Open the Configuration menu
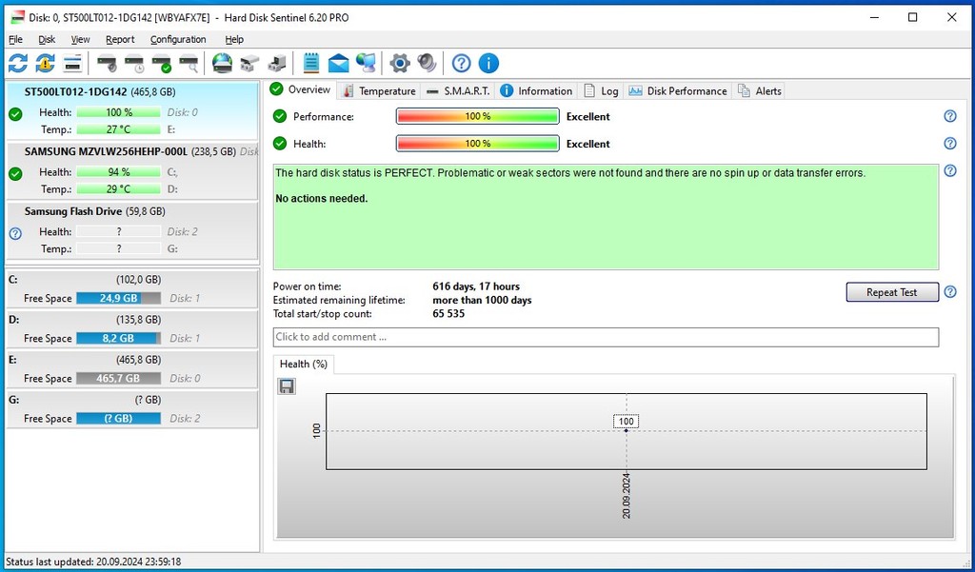Viewport: 975px width, 572px height. coord(178,39)
